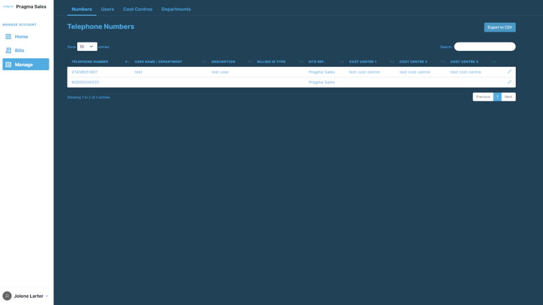This screenshot has height=305, width=543.
Task: Click the Description column header
Action: (224, 62)
